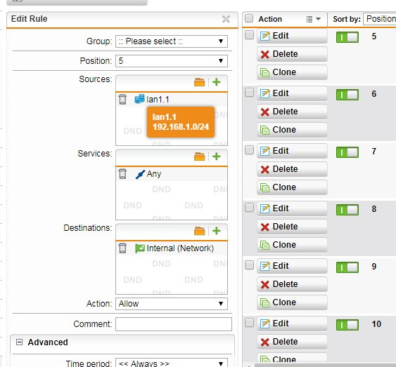Check the checkbox for rule 7
Screen dimensions: 396x367
[249, 150]
